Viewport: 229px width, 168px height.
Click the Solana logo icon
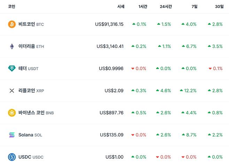point(12,135)
